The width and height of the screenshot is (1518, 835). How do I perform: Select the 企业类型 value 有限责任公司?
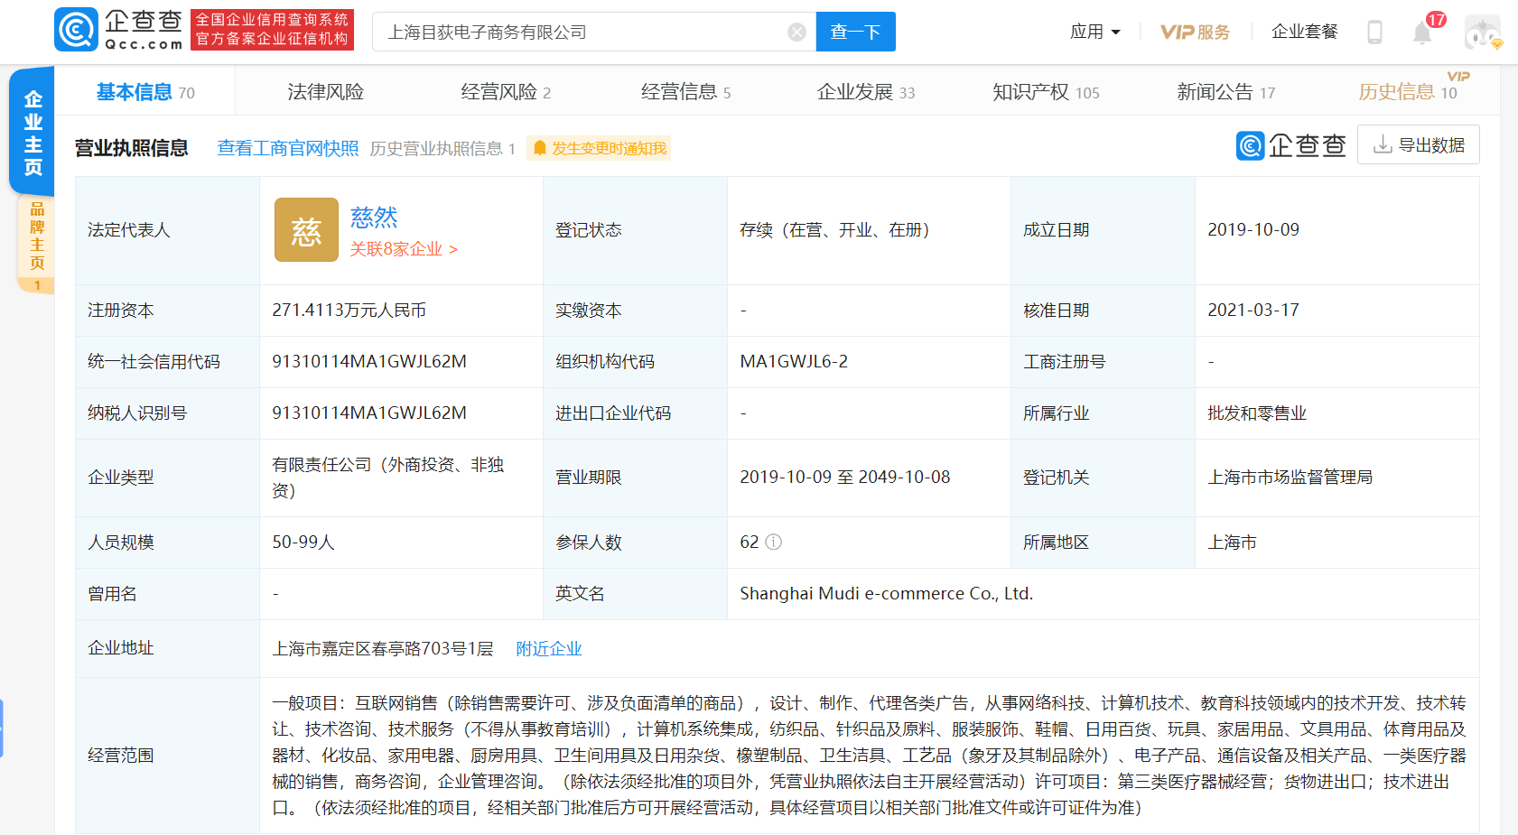(388, 478)
